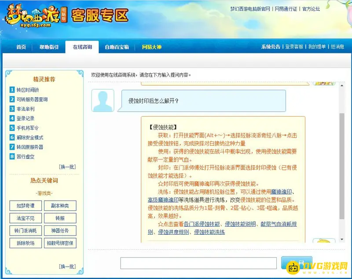Click the user avatar icon beside the question

tap(103, 100)
